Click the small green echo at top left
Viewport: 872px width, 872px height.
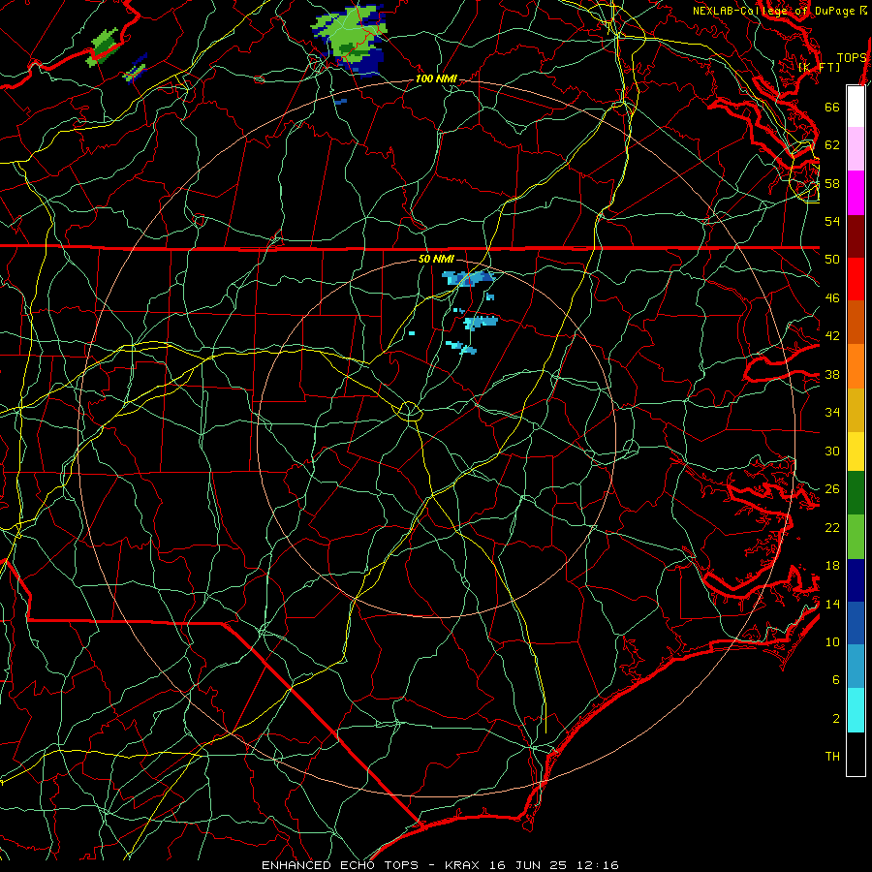click(x=104, y=47)
